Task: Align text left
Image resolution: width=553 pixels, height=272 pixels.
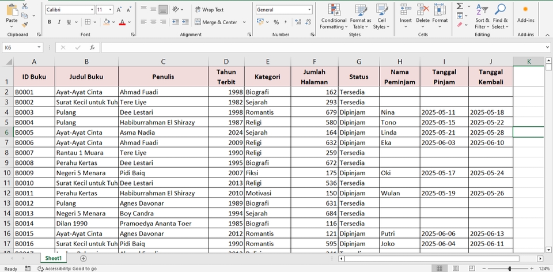Action: 143,22
